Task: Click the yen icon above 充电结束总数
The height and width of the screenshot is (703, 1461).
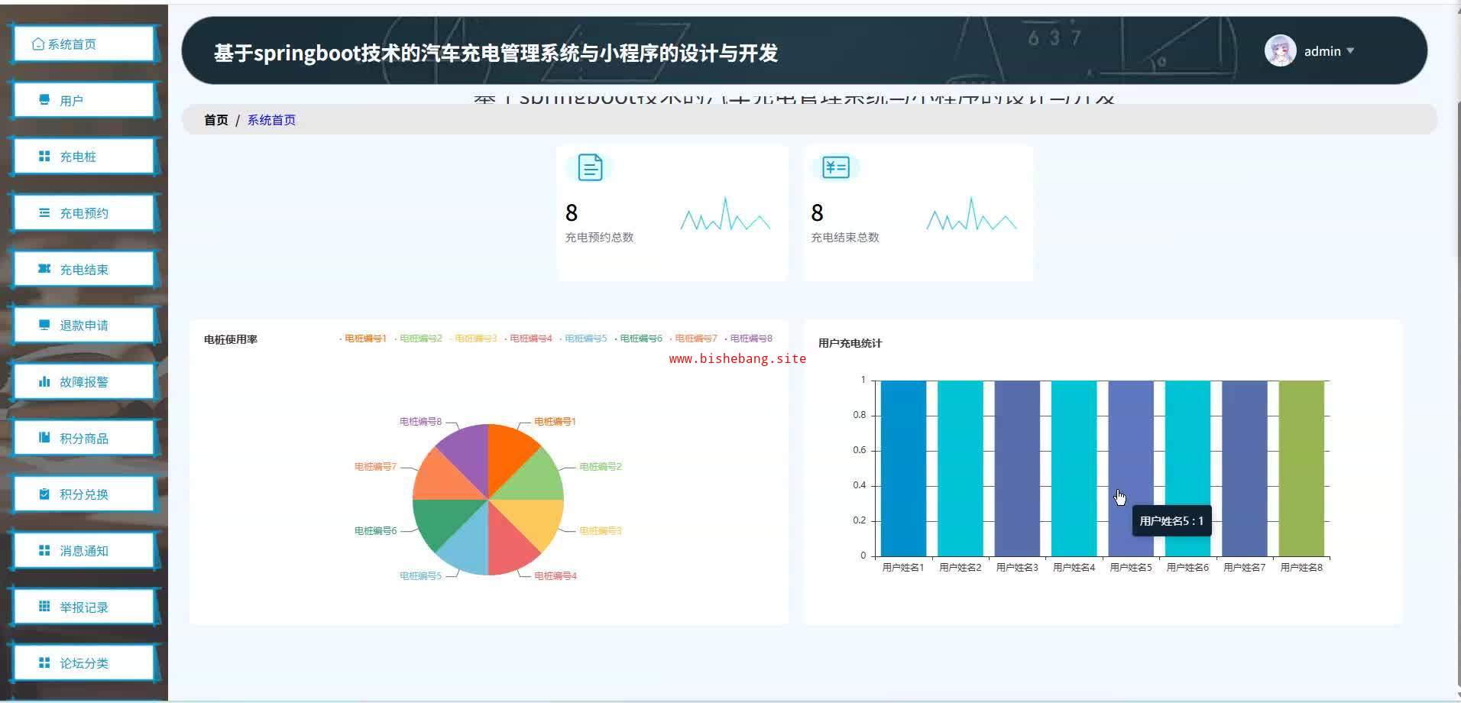Action: [x=835, y=167]
